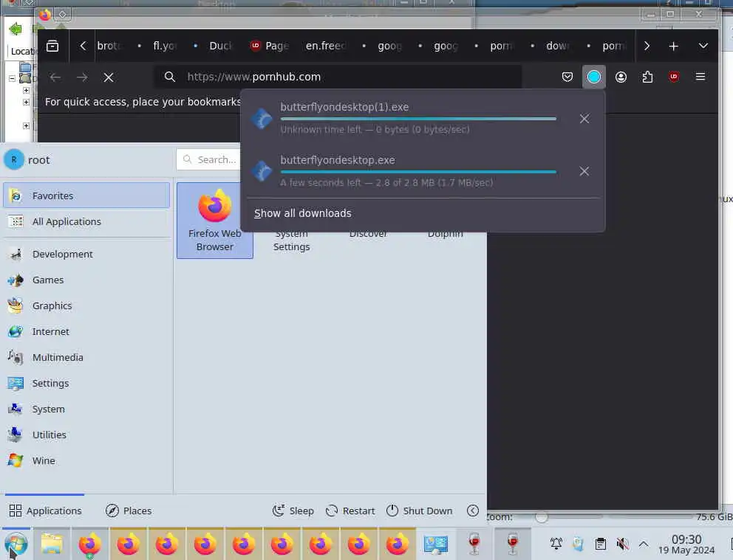This screenshot has height=560, width=733.
Task: Expand more session options arrow
Action: coord(473,511)
